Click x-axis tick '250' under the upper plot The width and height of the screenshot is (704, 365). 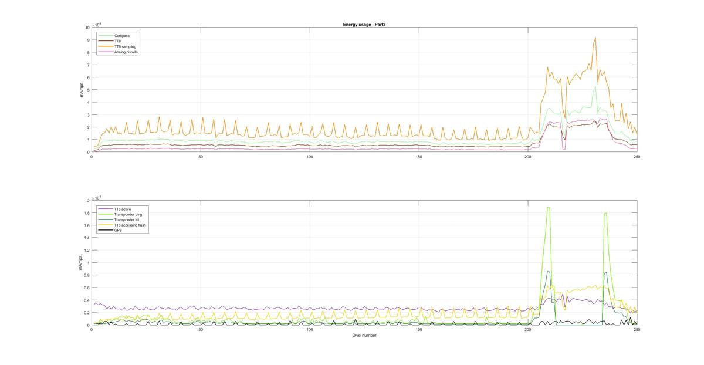[637, 157]
